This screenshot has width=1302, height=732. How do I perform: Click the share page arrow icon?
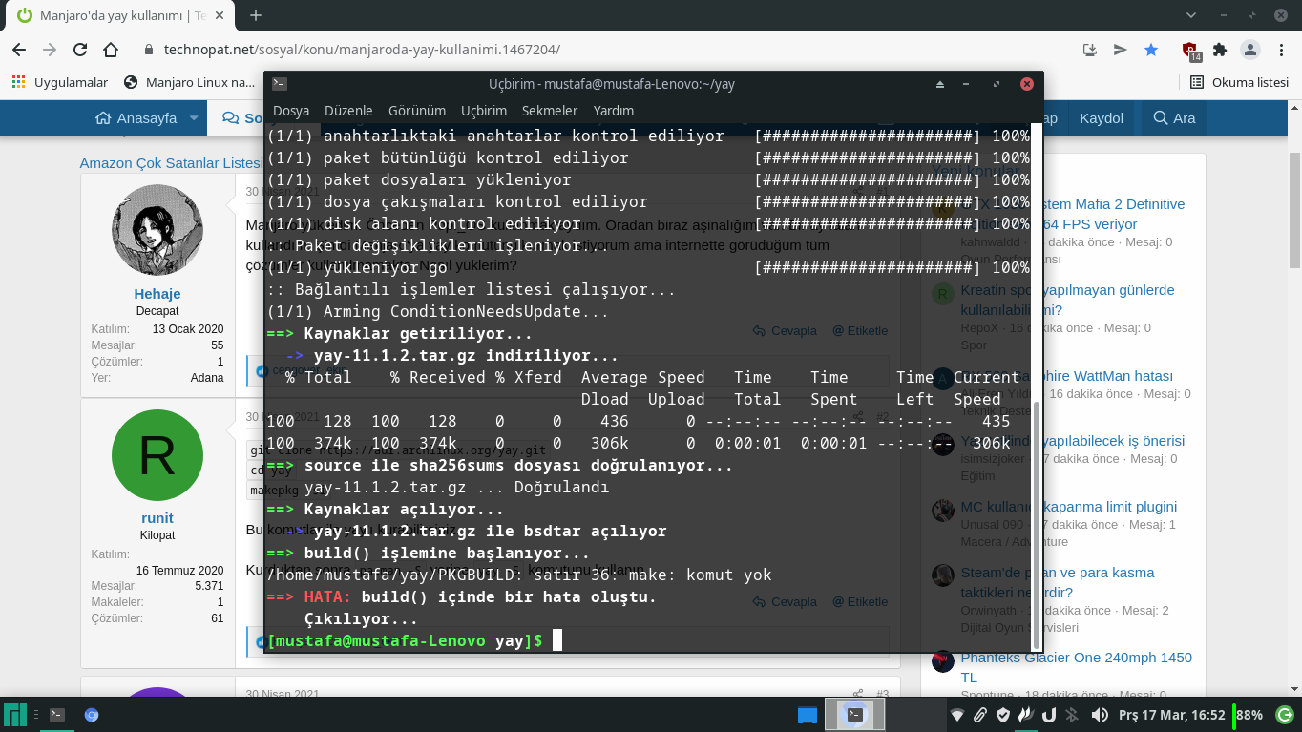coord(1121,50)
